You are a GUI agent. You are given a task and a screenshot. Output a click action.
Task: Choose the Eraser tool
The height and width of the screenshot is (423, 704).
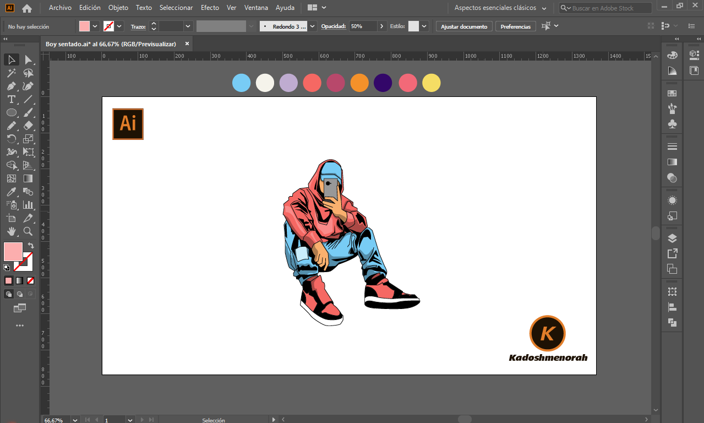pyautogui.click(x=28, y=126)
